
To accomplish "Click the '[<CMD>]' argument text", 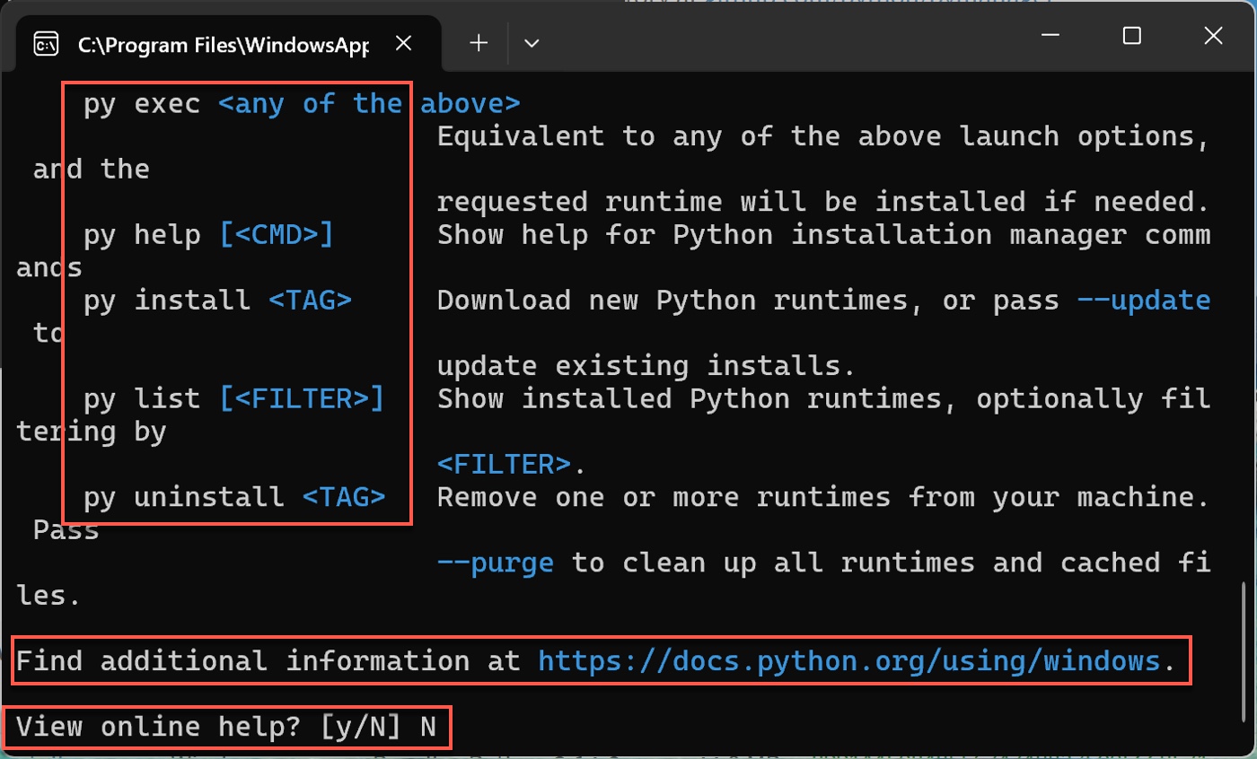I will tap(277, 235).
